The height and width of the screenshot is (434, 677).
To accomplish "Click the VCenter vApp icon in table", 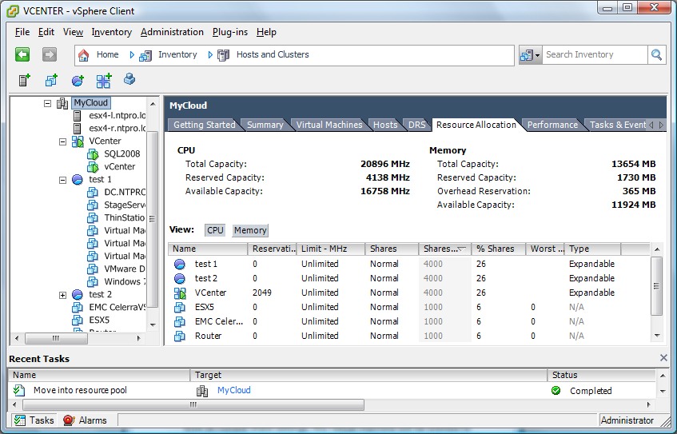I will click(x=180, y=293).
